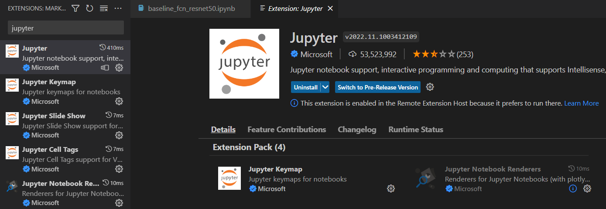Open the Runtime Status tab
Image resolution: width=606 pixels, height=209 pixels.
(x=416, y=130)
